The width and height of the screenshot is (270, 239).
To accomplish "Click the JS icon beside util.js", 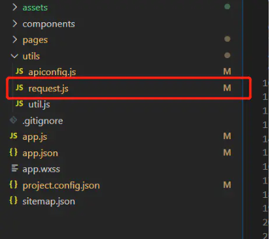I will (x=20, y=103).
